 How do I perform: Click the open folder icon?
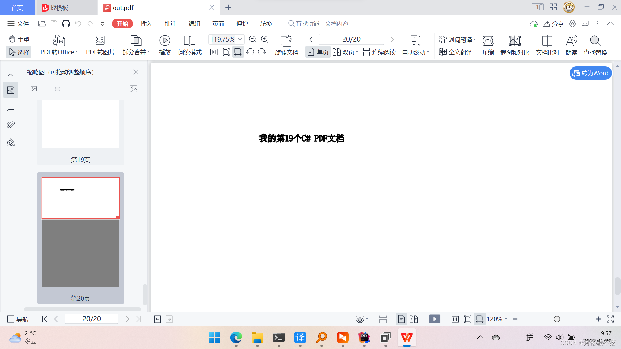point(42,24)
